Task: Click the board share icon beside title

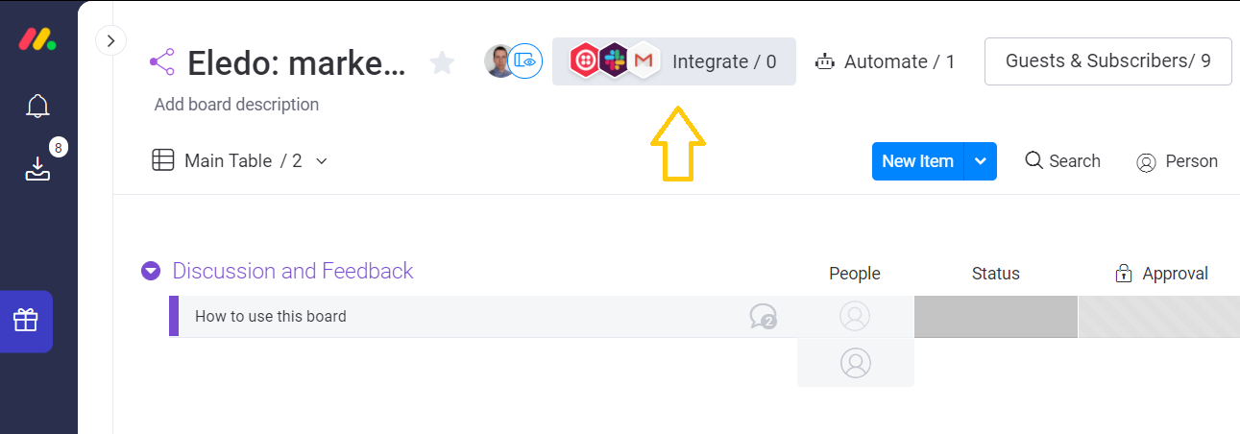Action: (x=162, y=62)
